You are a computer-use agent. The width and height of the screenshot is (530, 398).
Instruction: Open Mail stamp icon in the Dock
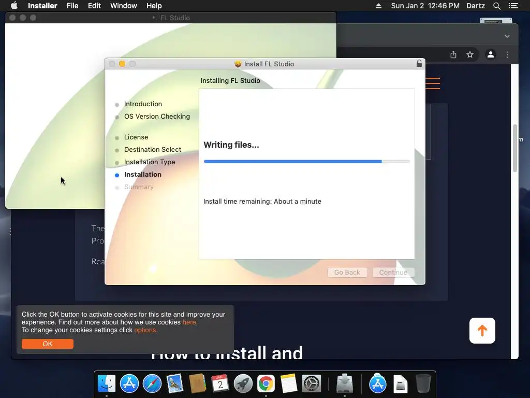click(x=175, y=384)
